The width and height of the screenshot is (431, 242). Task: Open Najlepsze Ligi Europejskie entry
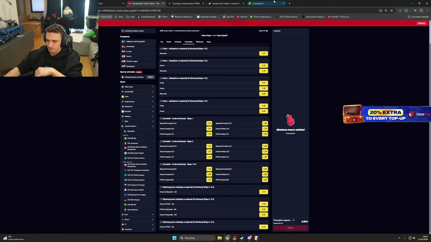138,41
